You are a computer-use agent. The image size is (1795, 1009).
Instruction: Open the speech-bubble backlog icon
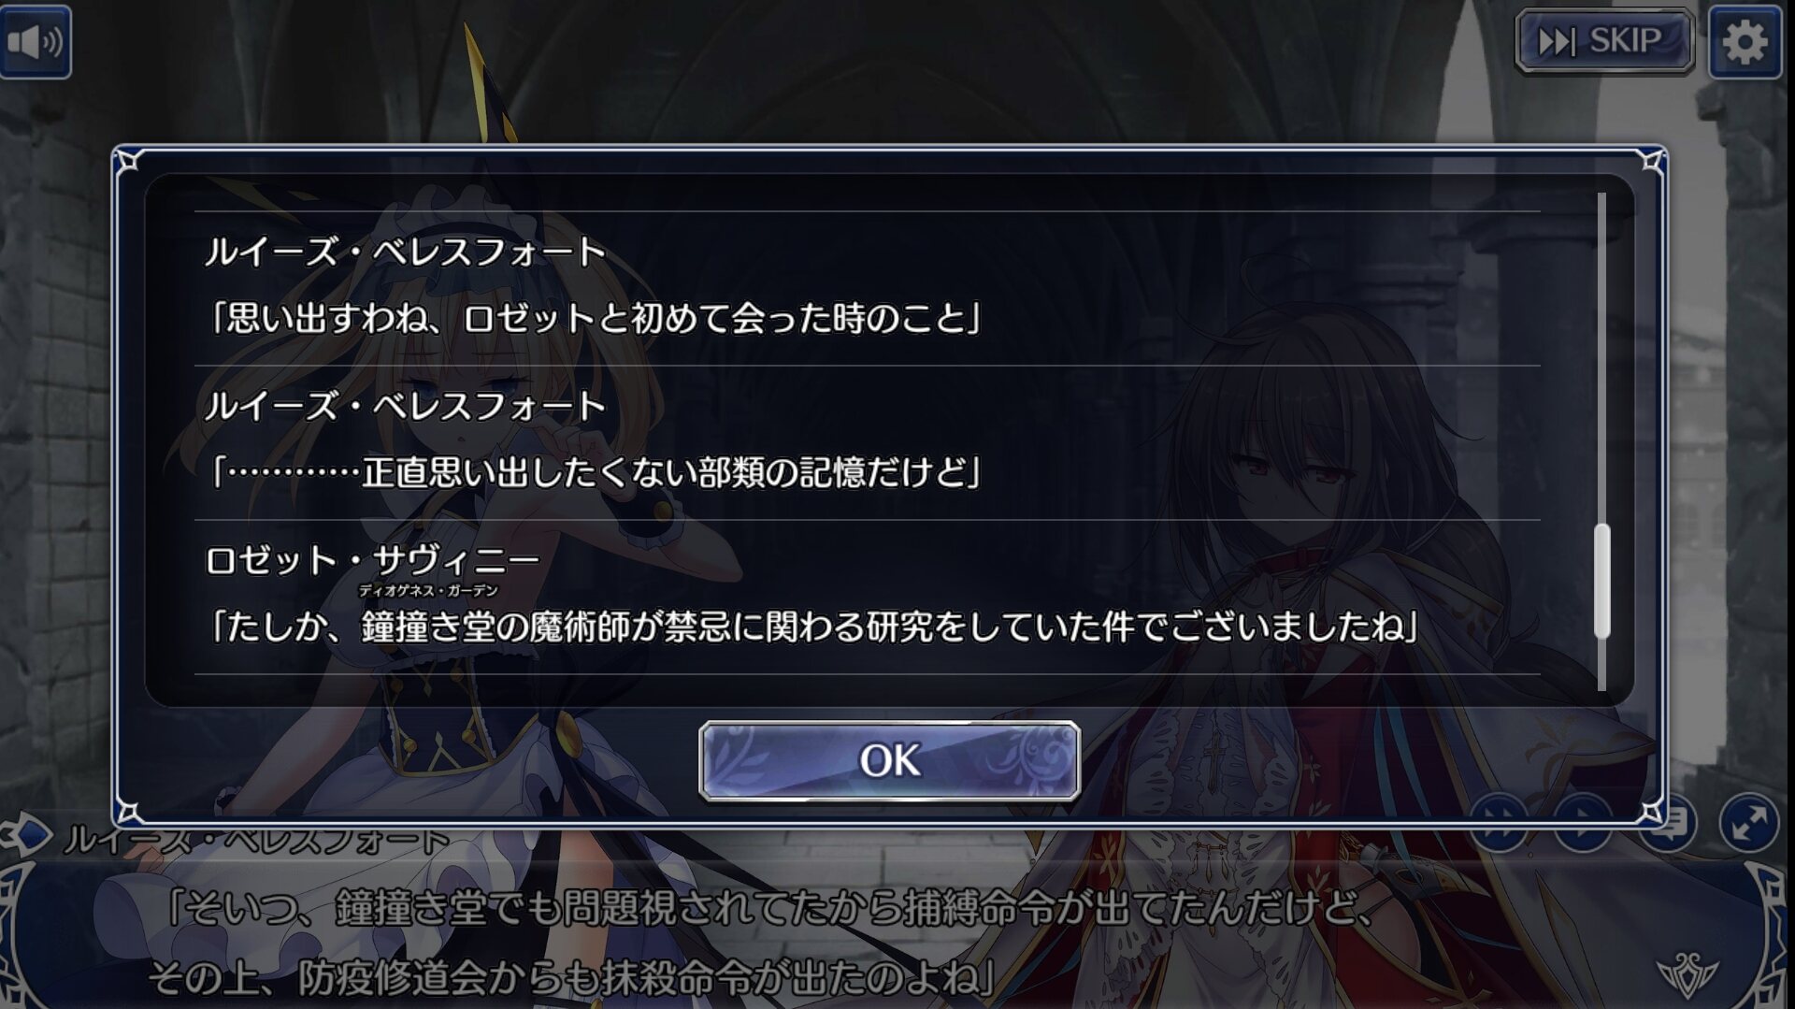(1669, 825)
